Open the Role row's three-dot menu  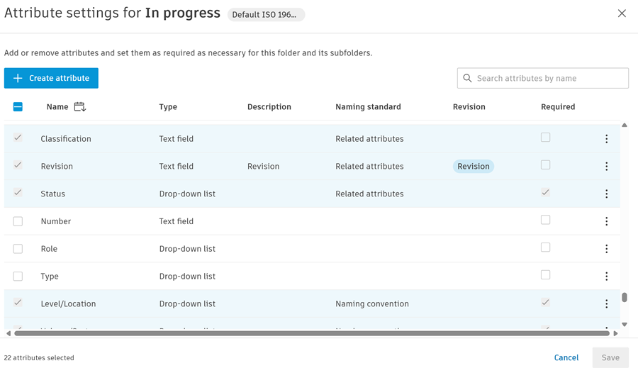pos(606,249)
